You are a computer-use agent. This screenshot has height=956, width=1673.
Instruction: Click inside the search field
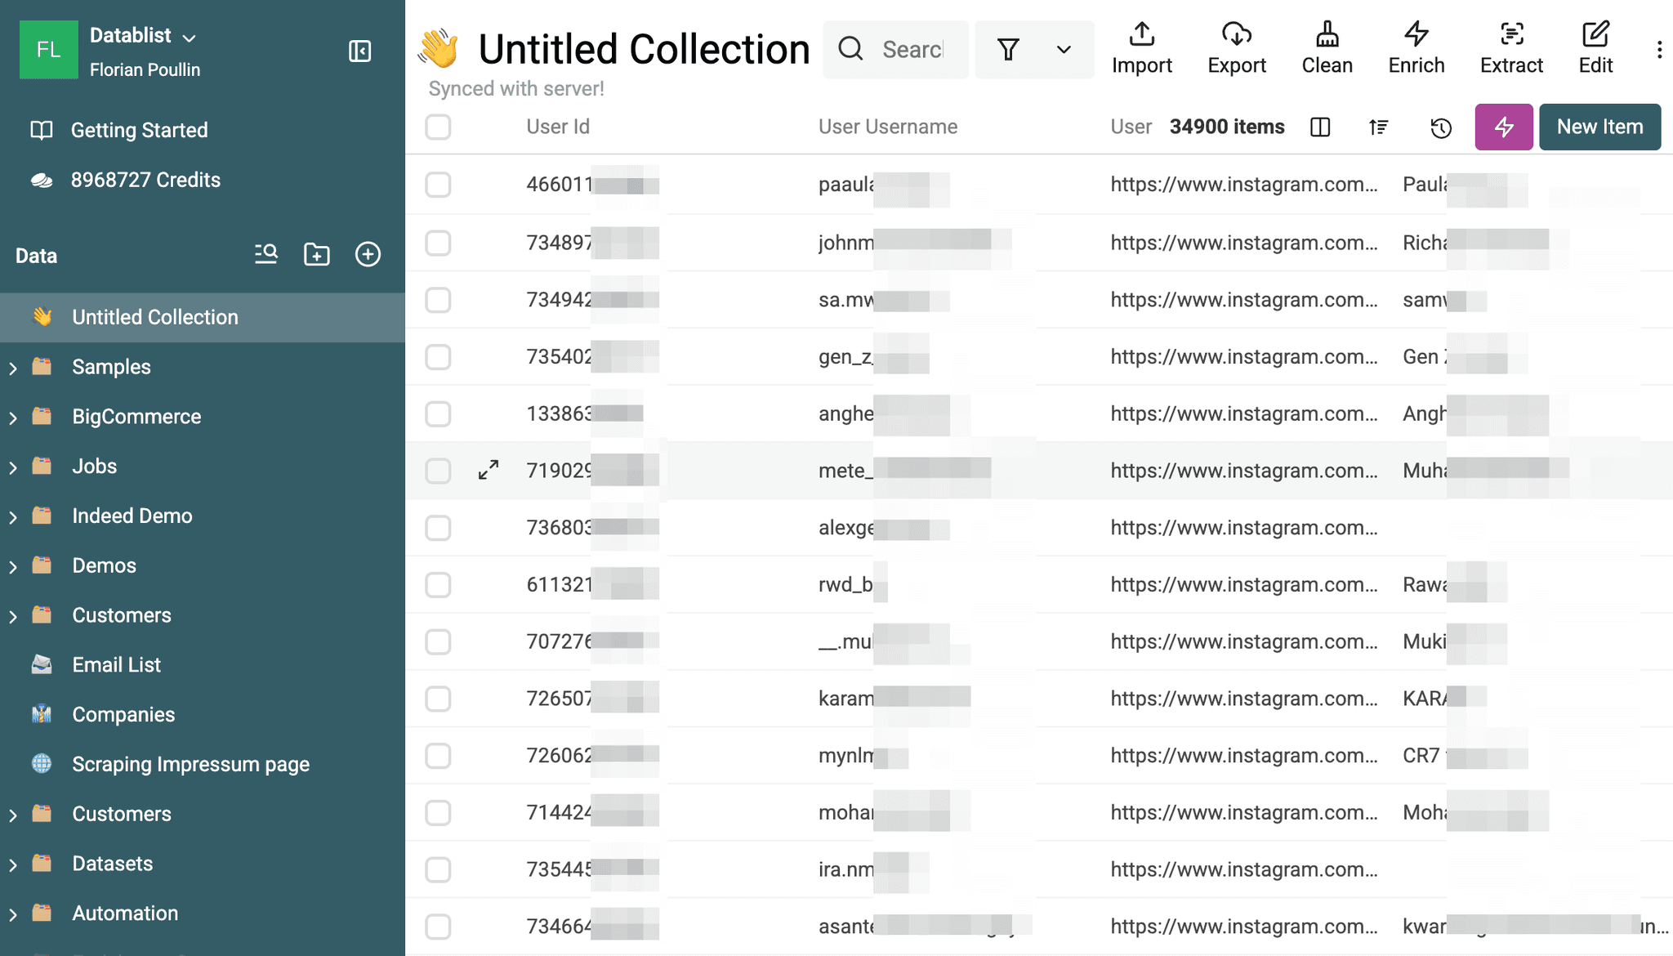[907, 49]
